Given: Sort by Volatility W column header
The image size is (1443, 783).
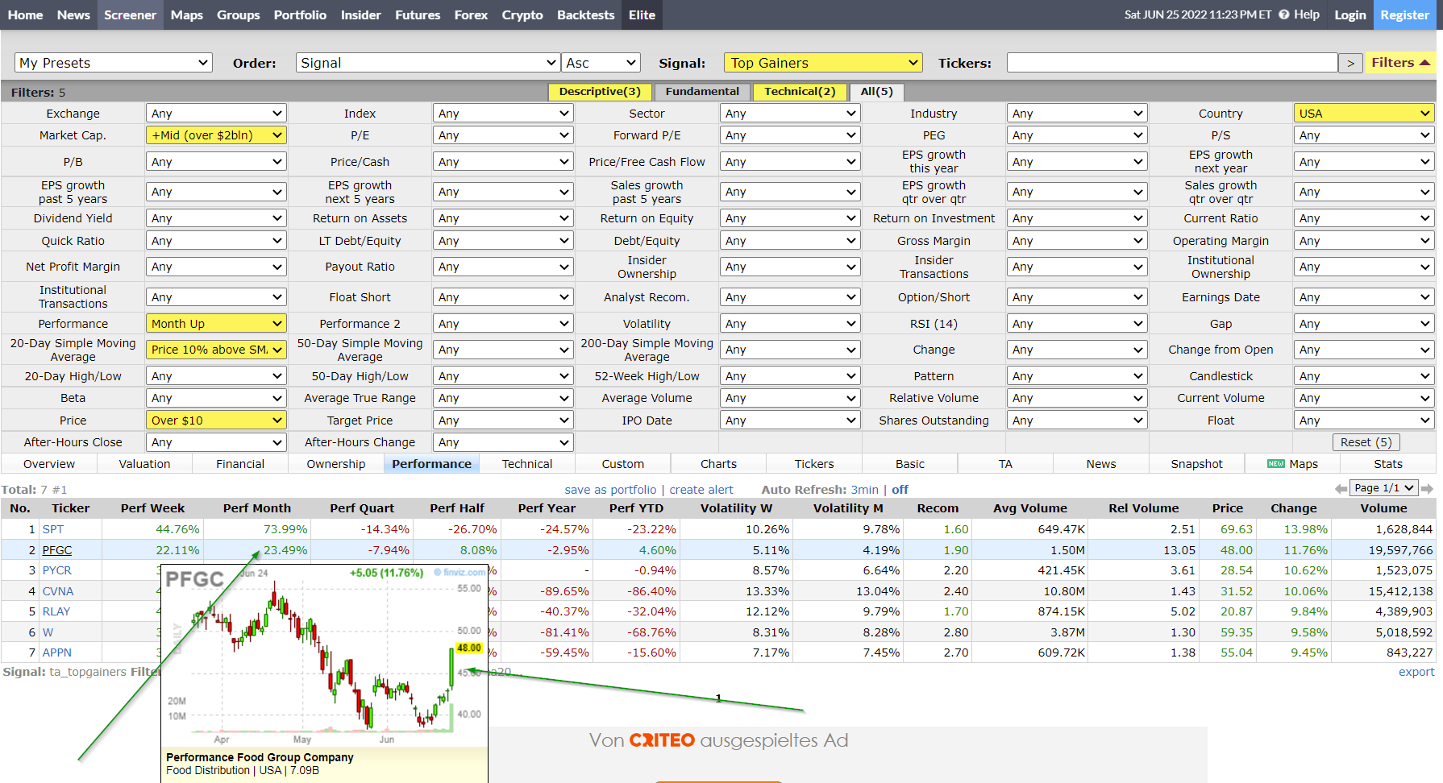Looking at the screenshot, I should [x=736, y=508].
